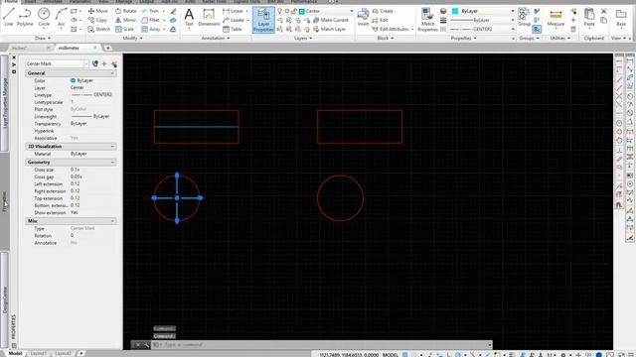Screen dimensions: 636x357
Task: Select the Rotate command
Action: point(126,11)
